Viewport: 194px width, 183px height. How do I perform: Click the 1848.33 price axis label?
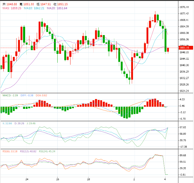click(184, 52)
